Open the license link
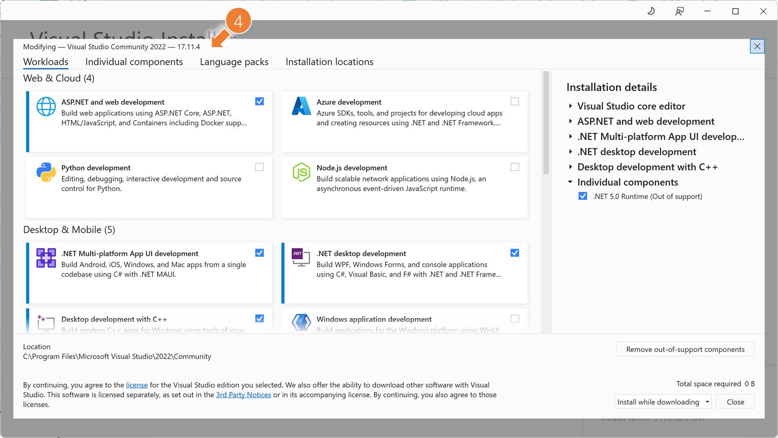 tap(137, 385)
